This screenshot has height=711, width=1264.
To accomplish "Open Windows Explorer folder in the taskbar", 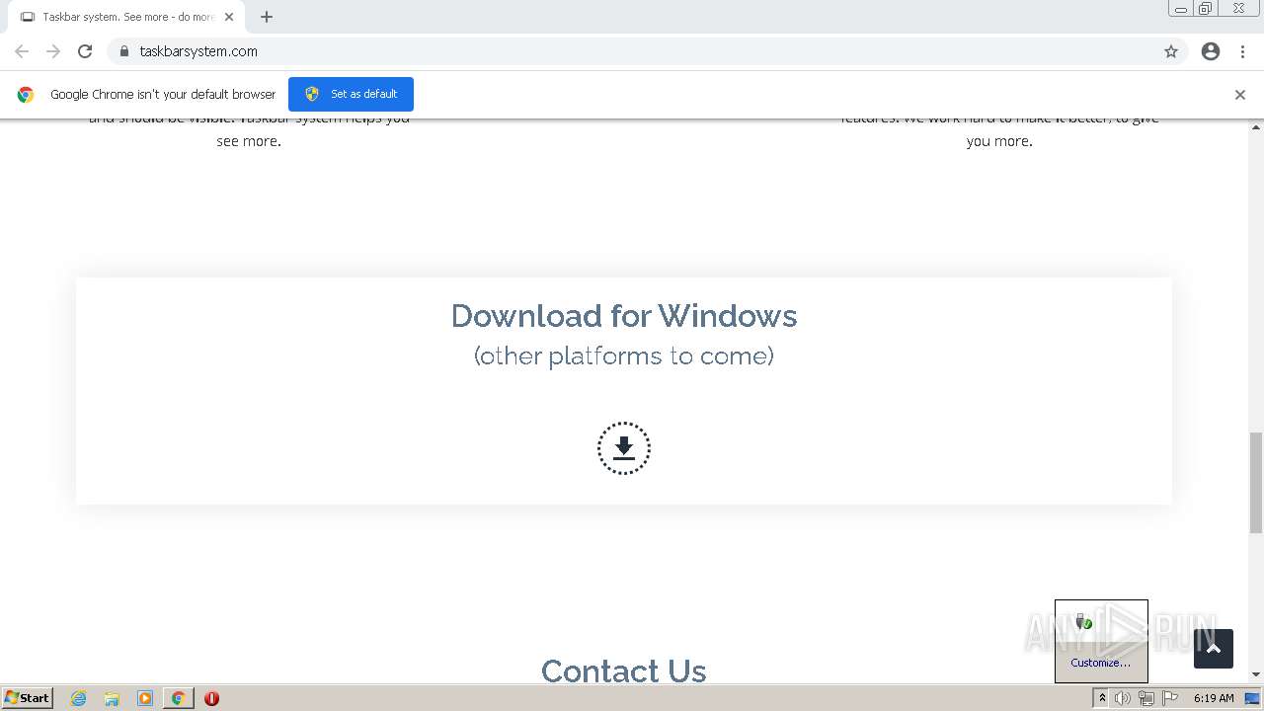I will [112, 698].
